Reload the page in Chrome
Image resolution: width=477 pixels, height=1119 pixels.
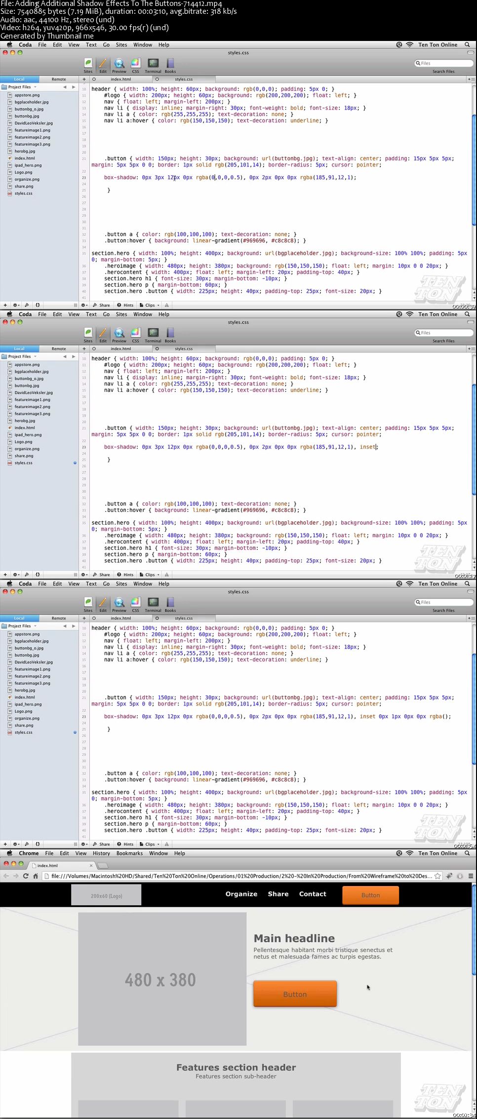26,876
